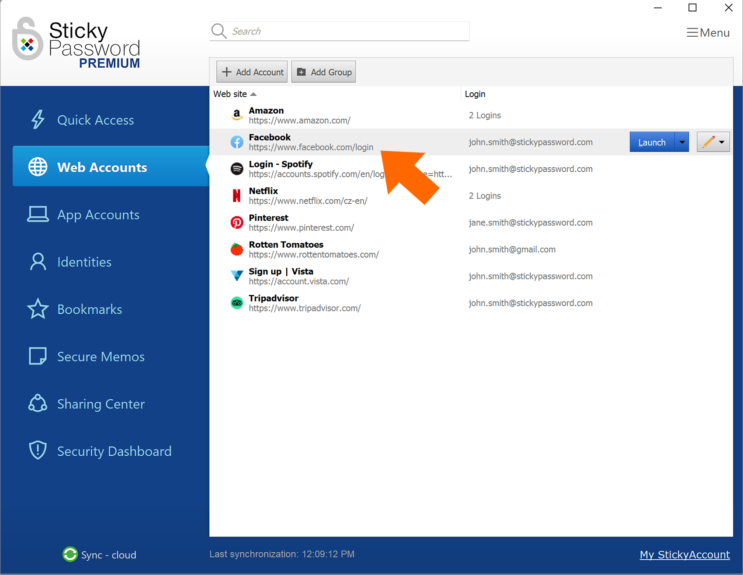Click the Spotify site icon
The image size is (743, 575).
coord(237,169)
